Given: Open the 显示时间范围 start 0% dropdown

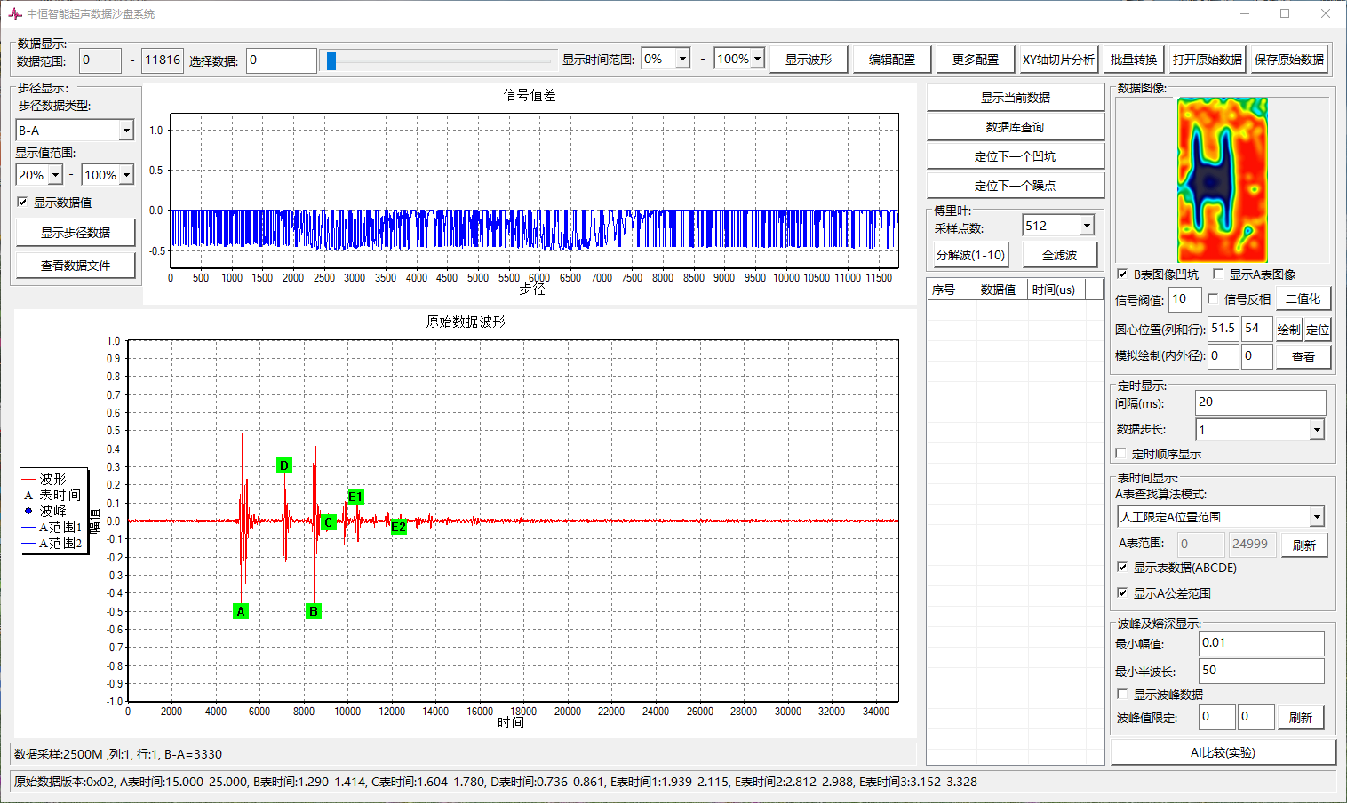Looking at the screenshot, I should [682, 59].
